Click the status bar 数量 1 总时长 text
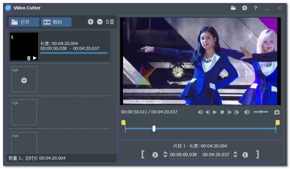The image size is (290, 169). coord(37,158)
